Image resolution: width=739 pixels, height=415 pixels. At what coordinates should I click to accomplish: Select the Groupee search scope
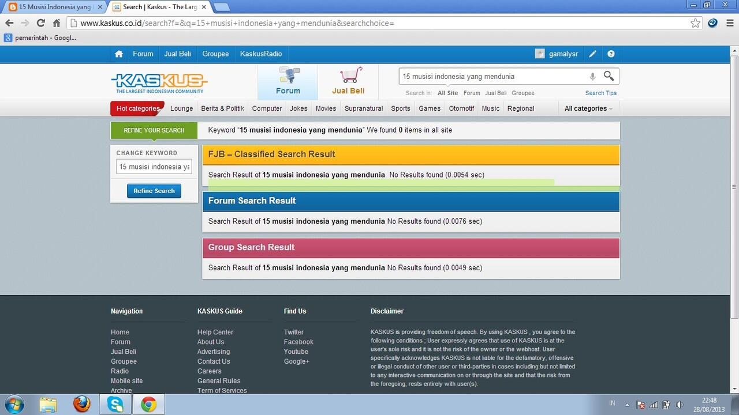tap(523, 93)
